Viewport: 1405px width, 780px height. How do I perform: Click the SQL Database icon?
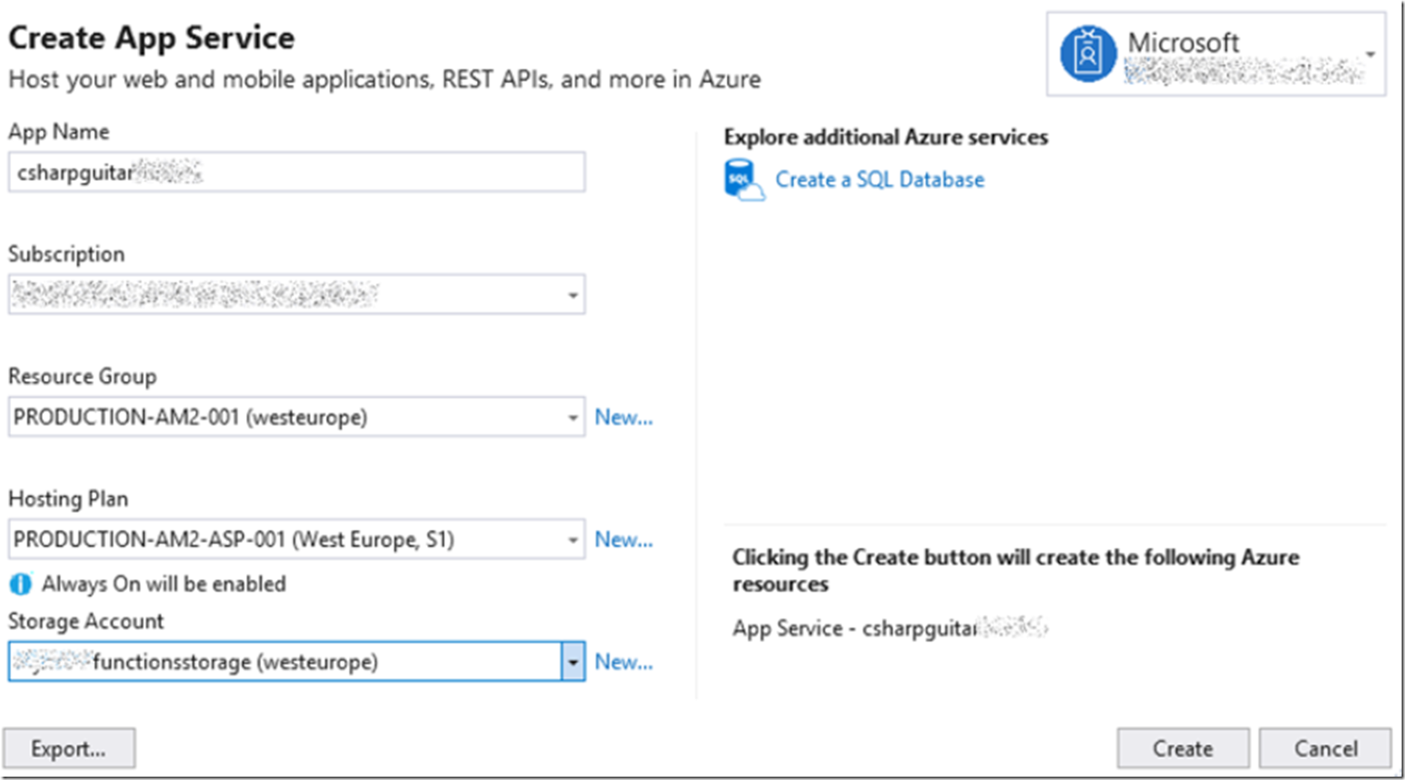(x=744, y=179)
